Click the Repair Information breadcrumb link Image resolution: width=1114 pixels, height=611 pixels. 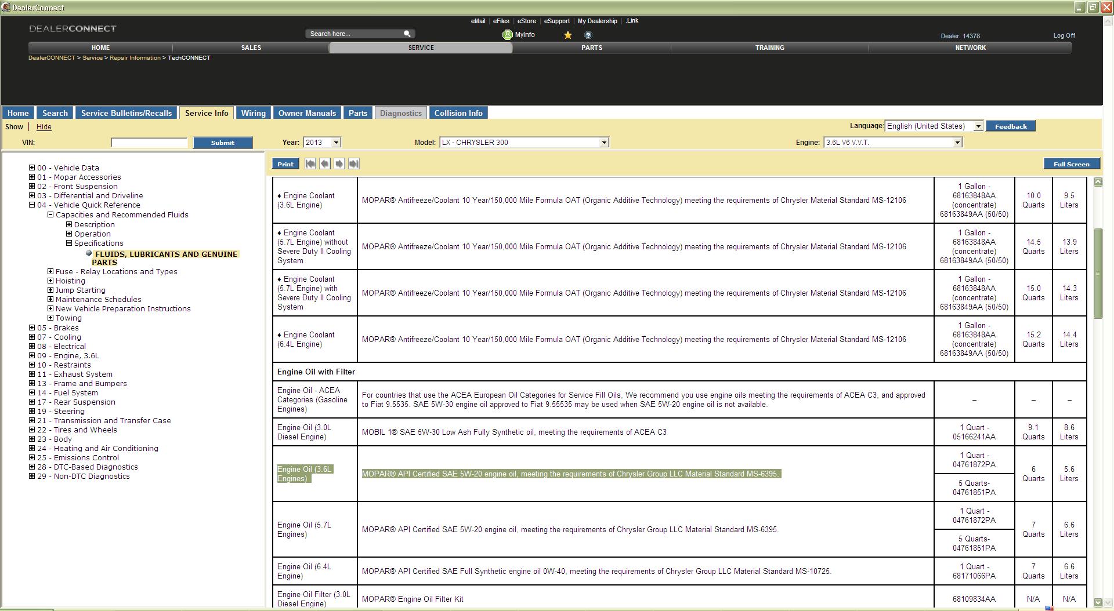(x=135, y=58)
